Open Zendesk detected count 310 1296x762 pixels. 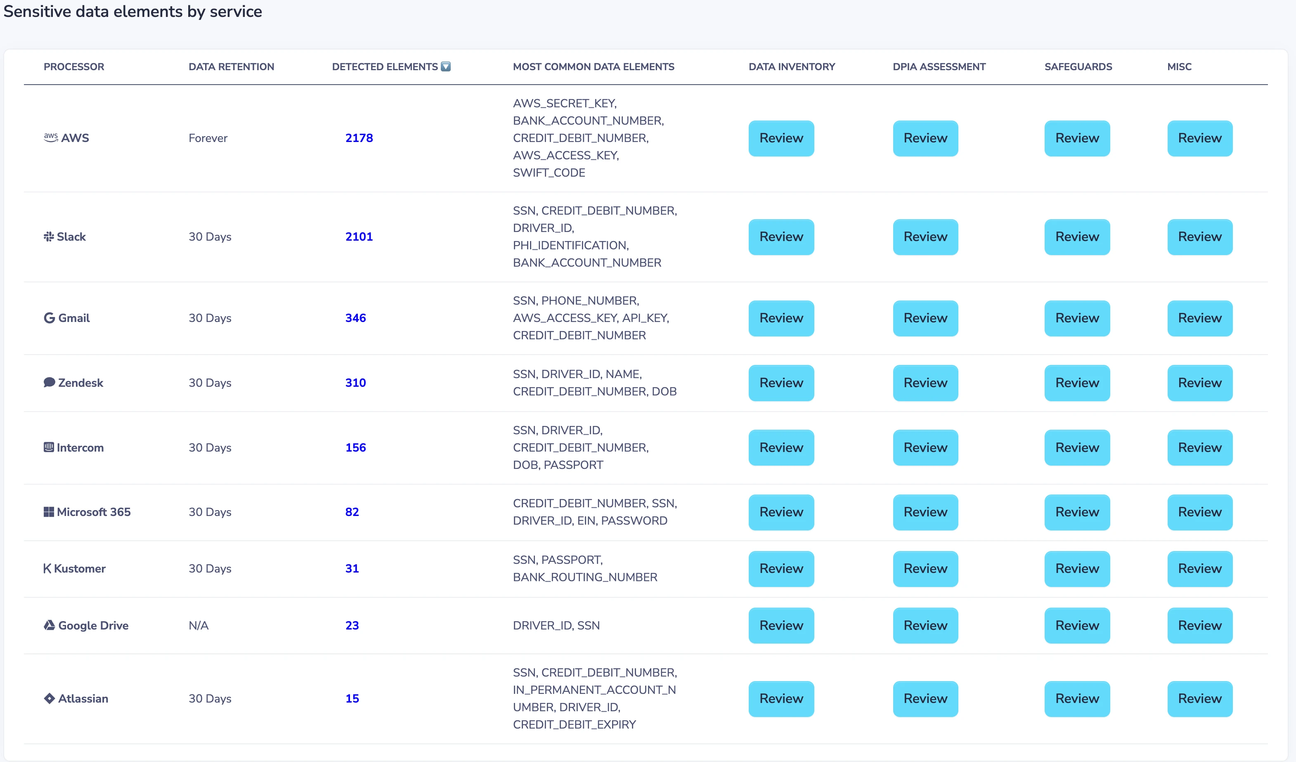355,383
